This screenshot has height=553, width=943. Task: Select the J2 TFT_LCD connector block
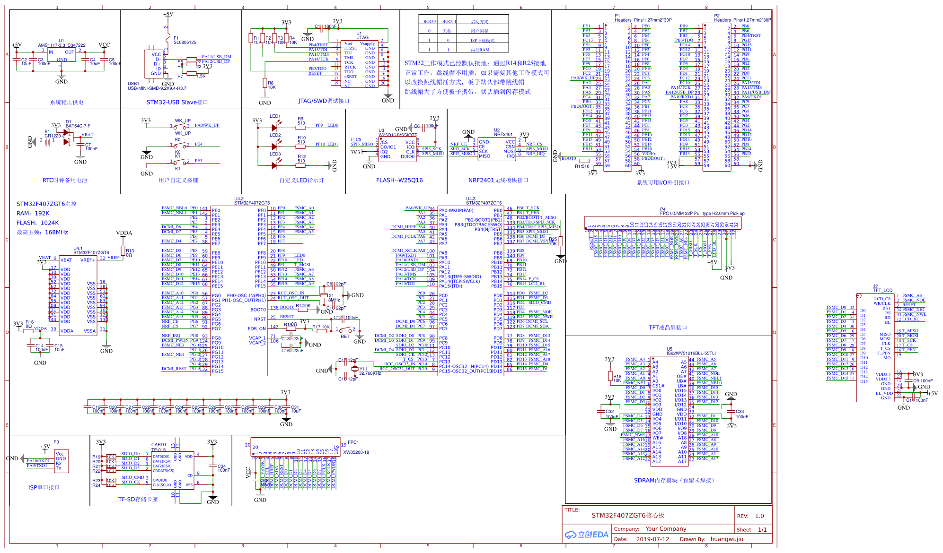[x=875, y=347]
